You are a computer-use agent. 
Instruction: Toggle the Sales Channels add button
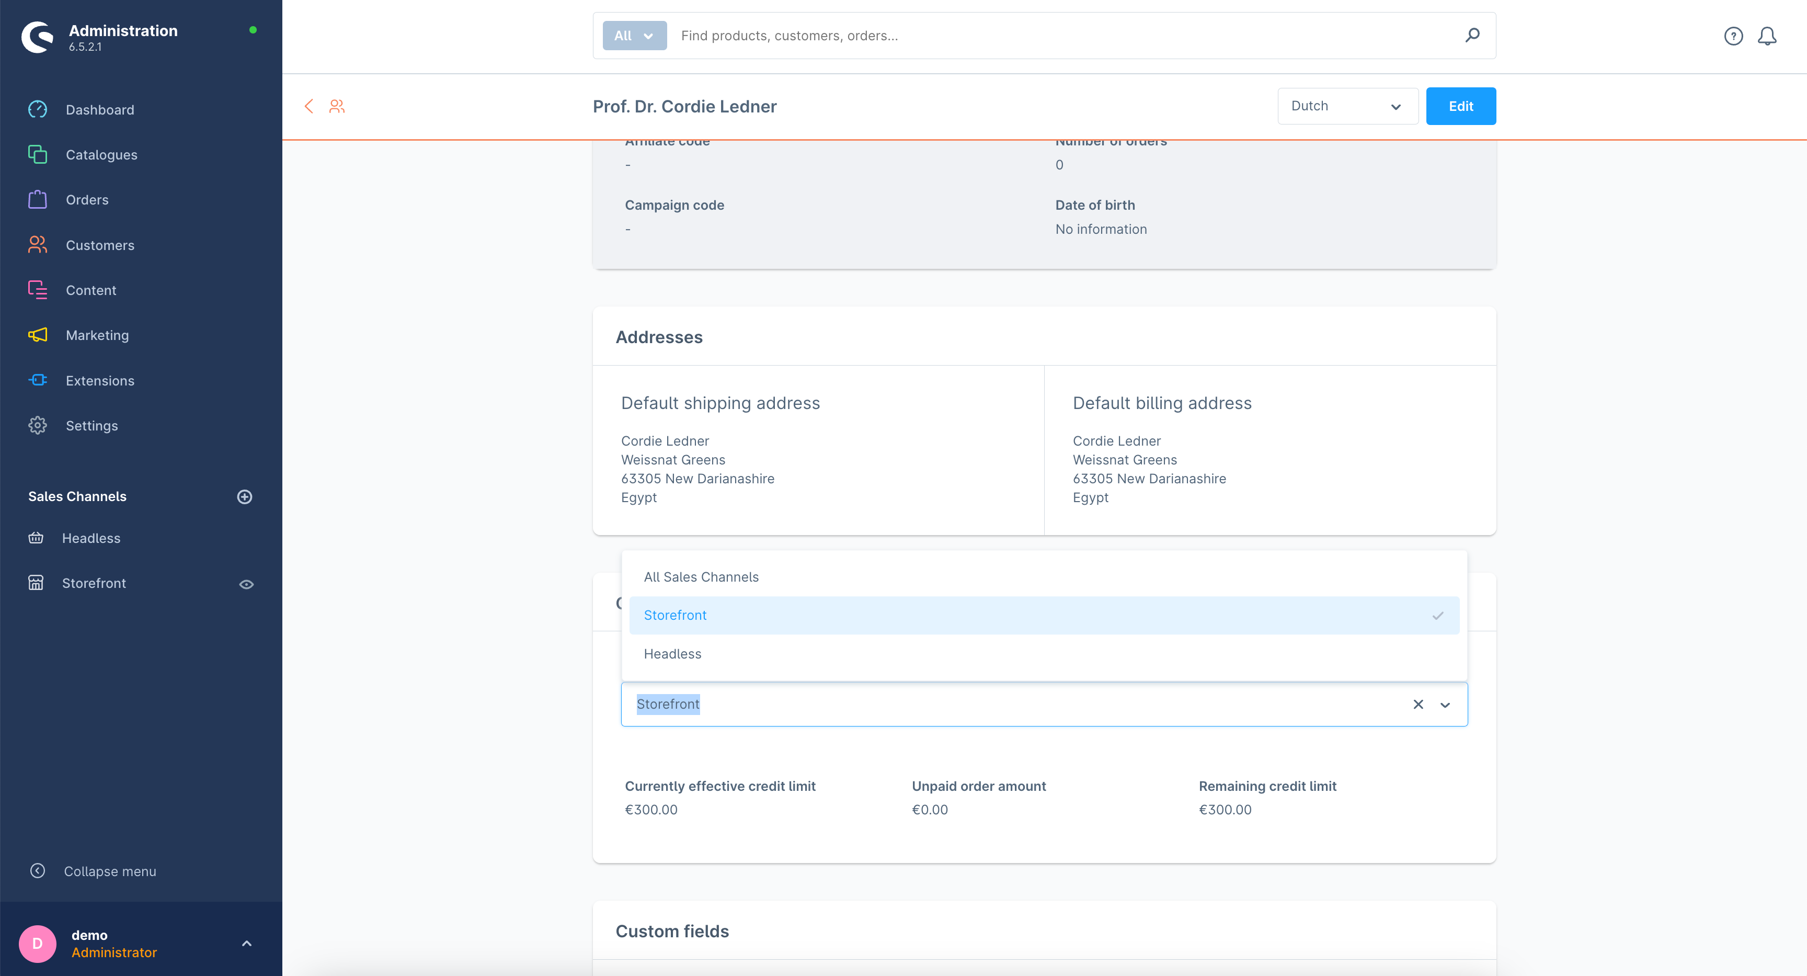click(x=245, y=496)
